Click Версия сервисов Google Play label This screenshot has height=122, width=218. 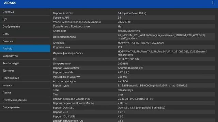pos(72,99)
